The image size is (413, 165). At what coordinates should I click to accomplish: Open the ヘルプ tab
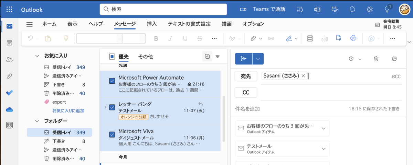[x=96, y=24]
